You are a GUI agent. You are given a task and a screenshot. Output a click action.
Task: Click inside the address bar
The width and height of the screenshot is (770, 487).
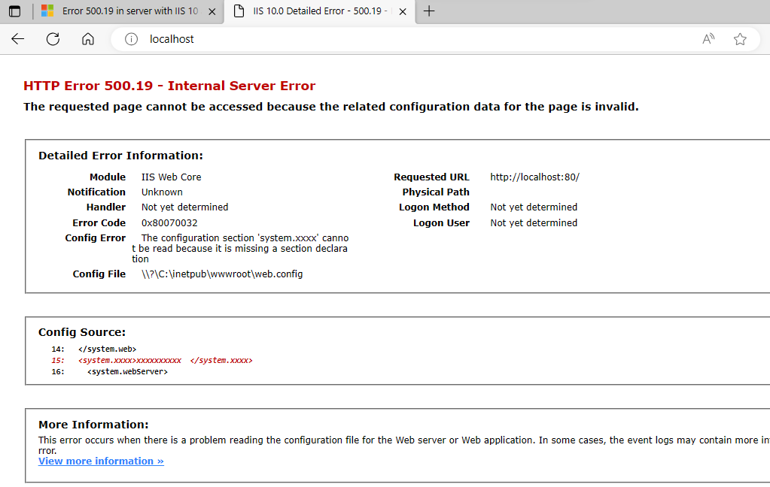point(301,39)
